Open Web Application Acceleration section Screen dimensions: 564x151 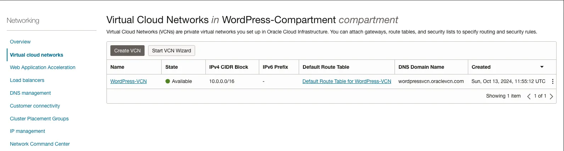[43, 67]
